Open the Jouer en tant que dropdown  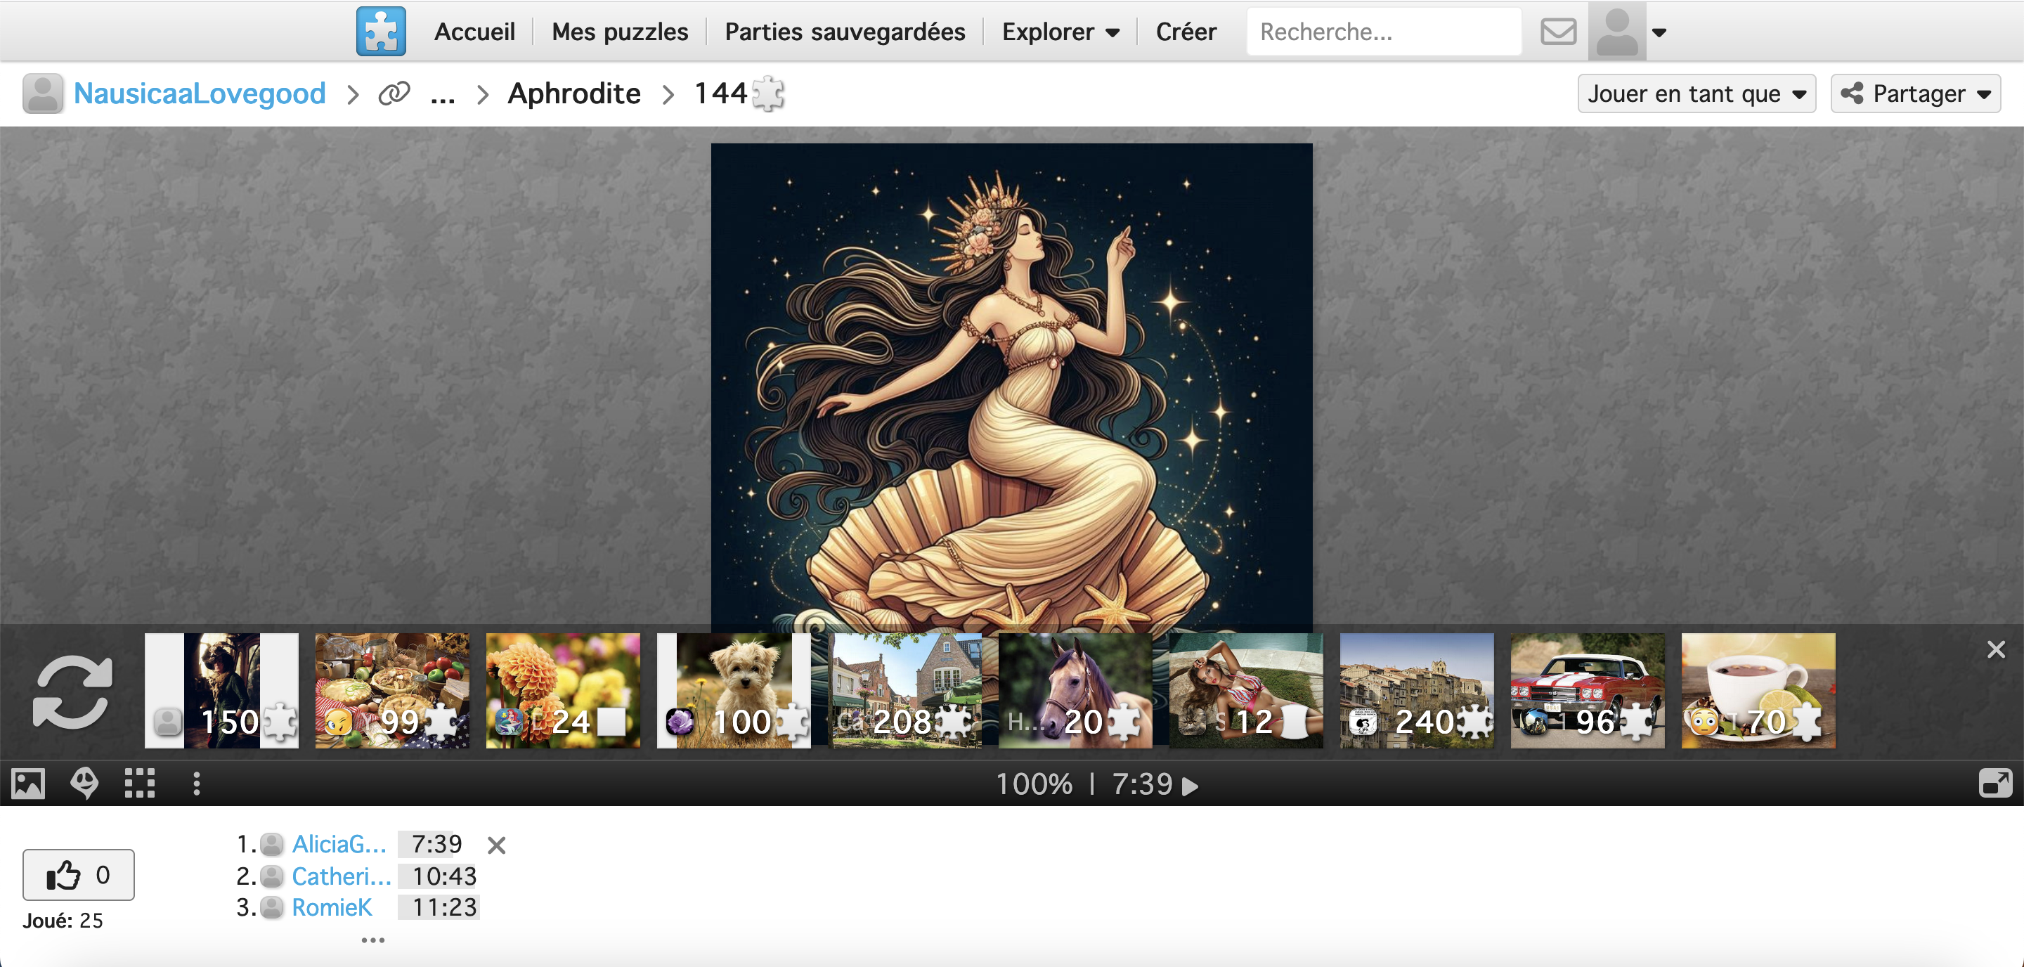coord(1696,93)
